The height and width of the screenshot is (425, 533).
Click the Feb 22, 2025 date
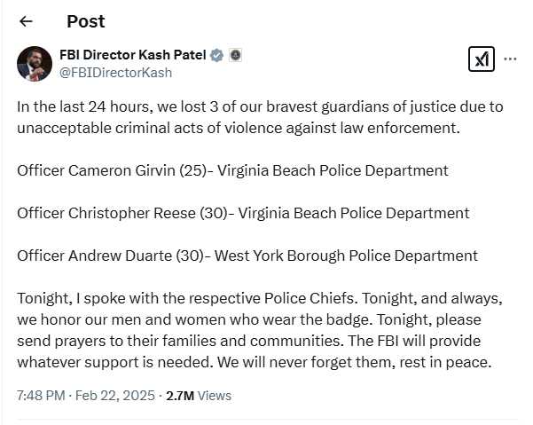tap(115, 396)
